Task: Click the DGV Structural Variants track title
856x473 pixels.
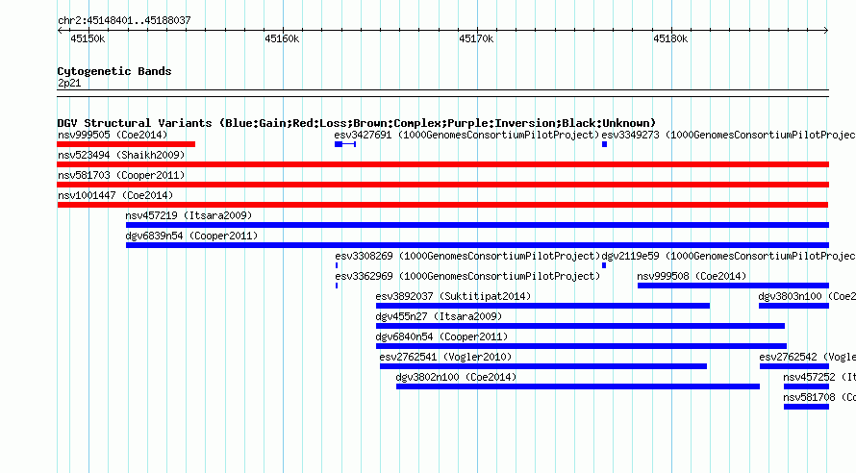Action: tap(357, 123)
